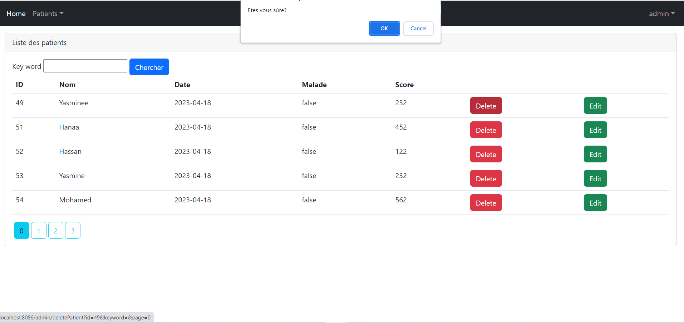
Task: Go to pagination page 3
Action: click(x=73, y=230)
